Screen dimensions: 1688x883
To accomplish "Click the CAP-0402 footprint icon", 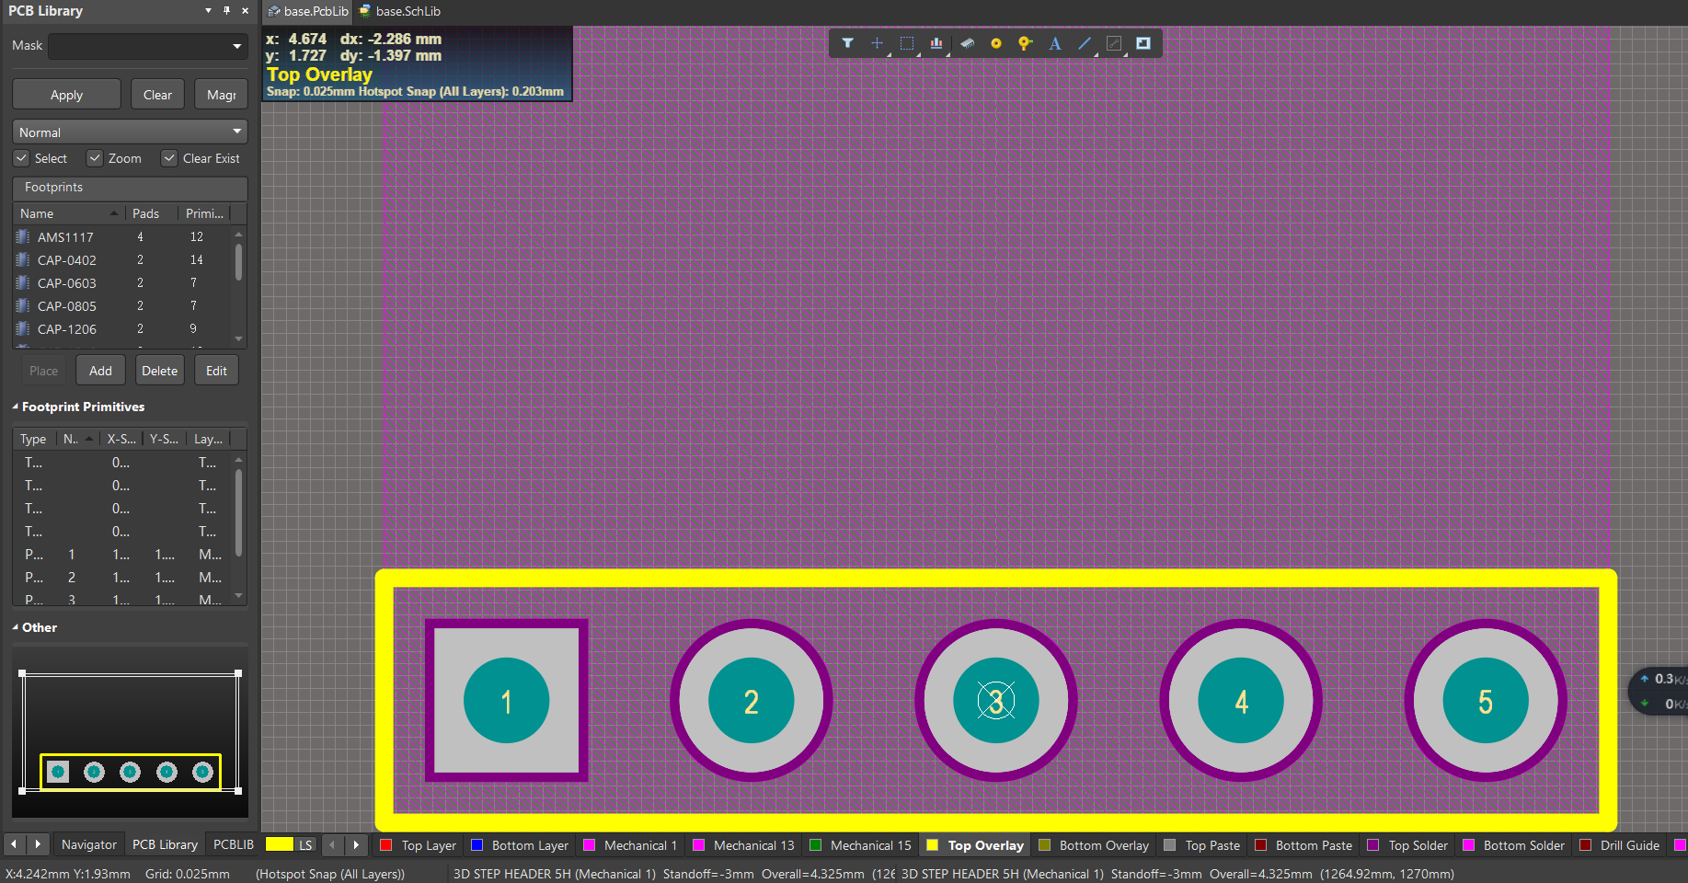I will [23, 259].
